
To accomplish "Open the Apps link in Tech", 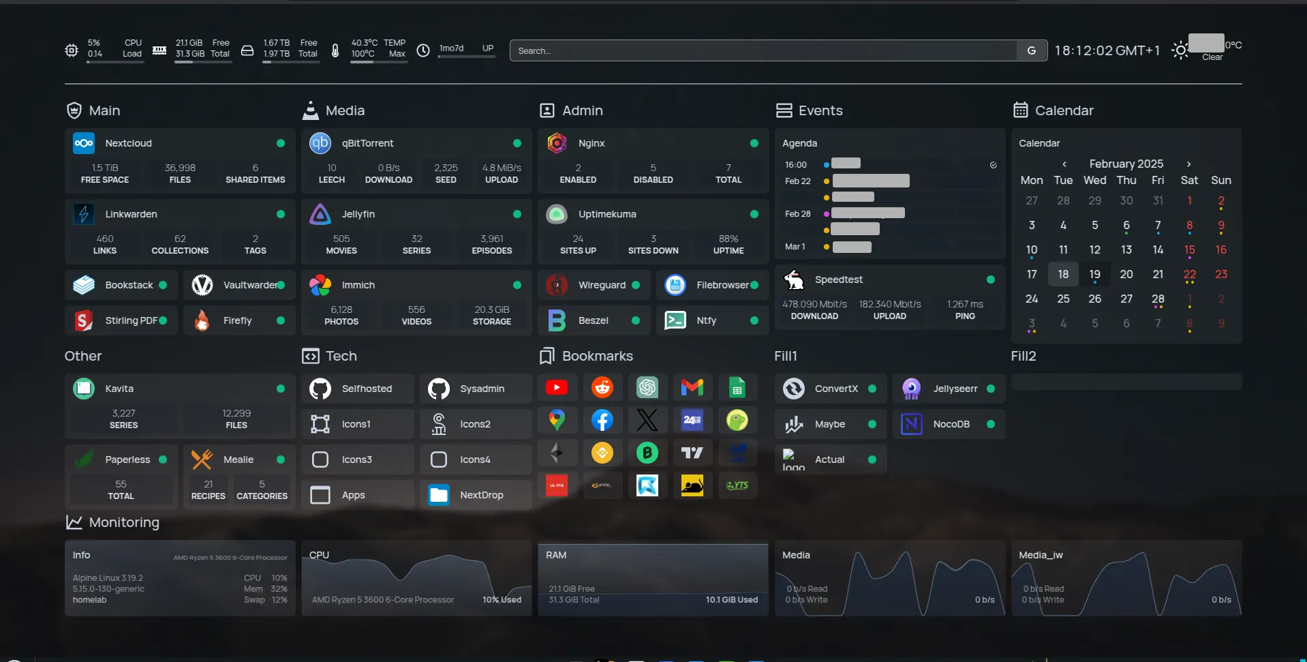I will pos(358,495).
